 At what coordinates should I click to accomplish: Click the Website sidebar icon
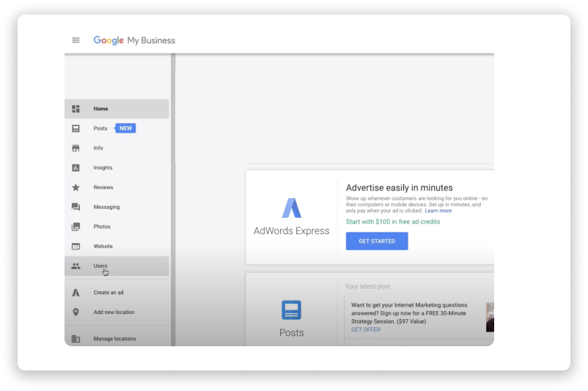[76, 246]
